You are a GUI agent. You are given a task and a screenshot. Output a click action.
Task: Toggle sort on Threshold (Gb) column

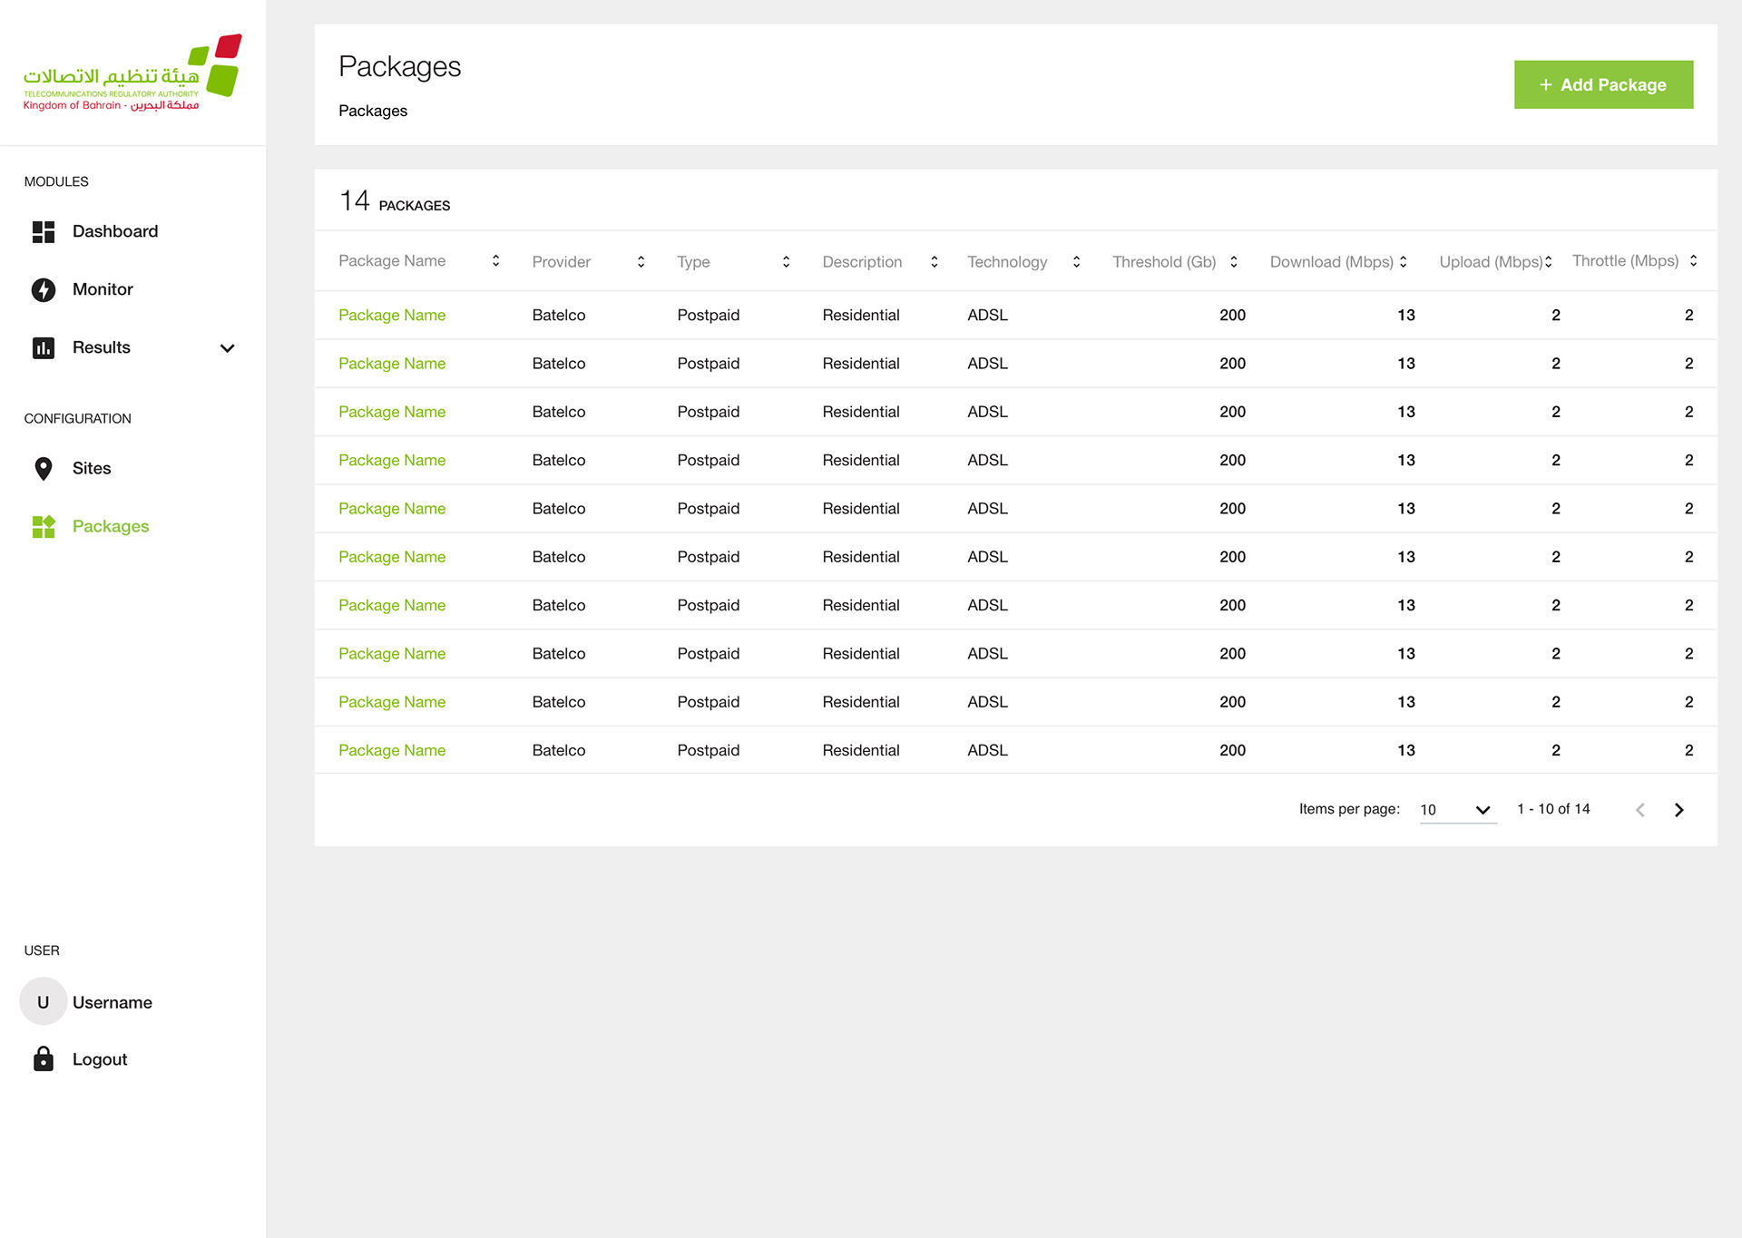[1233, 262]
